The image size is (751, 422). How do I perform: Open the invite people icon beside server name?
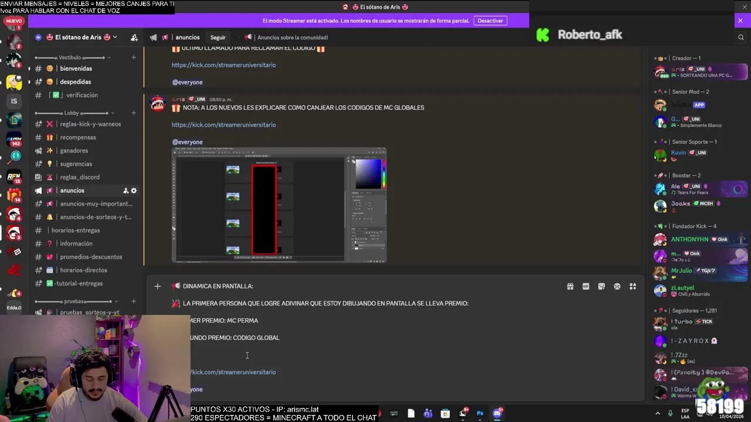click(x=134, y=38)
